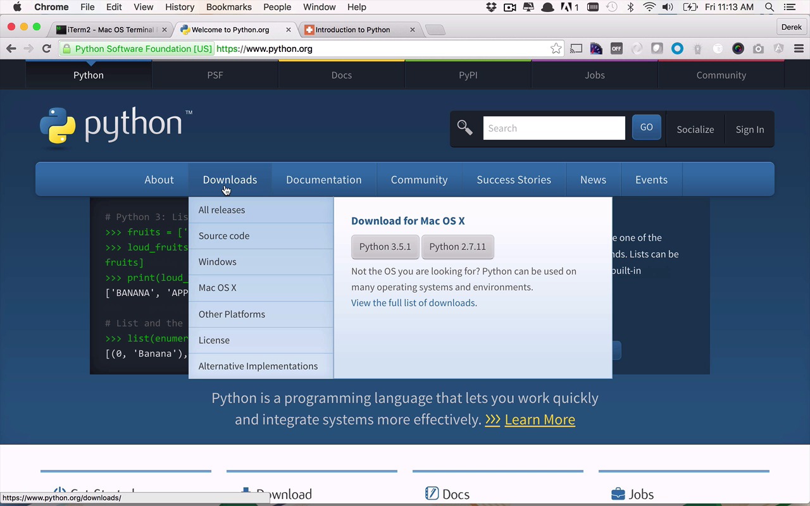Open the Dropbox menu bar icon
This screenshot has height=506, width=810.
tap(491, 7)
